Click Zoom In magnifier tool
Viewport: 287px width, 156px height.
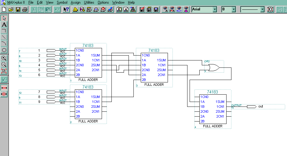[x=4, y=58]
